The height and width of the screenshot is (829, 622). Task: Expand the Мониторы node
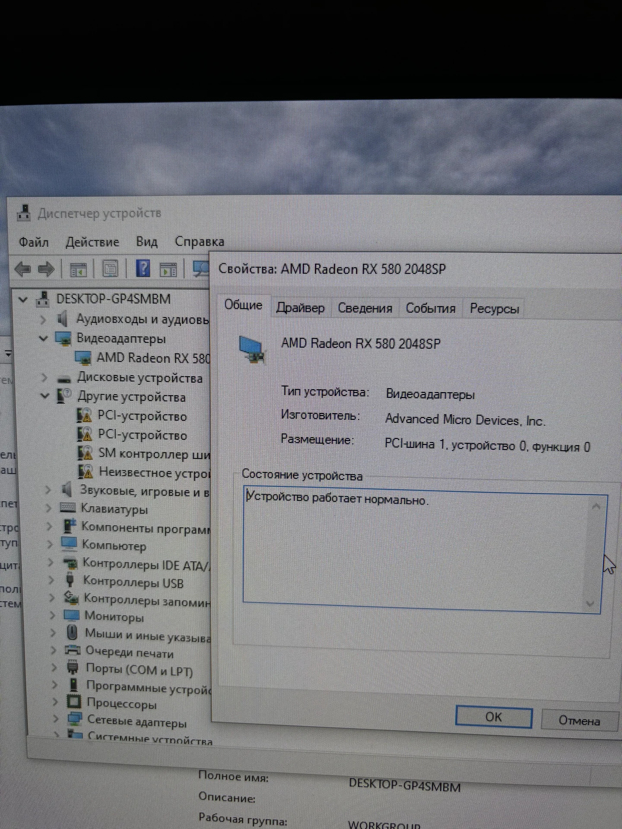tap(52, 615)
